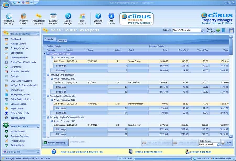Select the Mel Goodson guest cell

click(138, 82)
